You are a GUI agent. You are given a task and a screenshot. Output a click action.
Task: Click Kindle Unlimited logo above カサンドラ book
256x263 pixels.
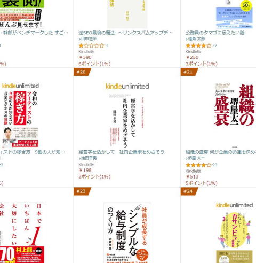tap(234, 205)
